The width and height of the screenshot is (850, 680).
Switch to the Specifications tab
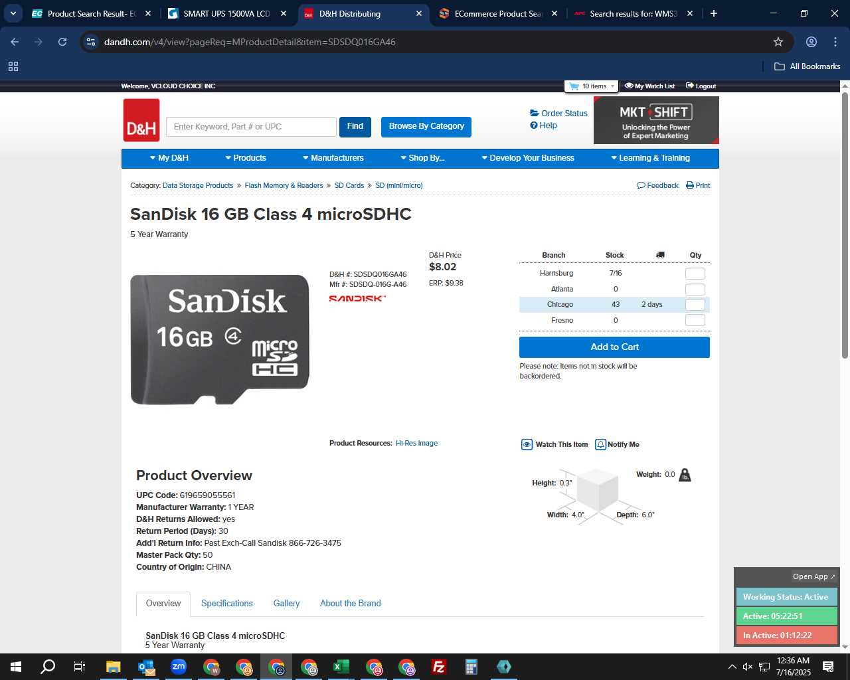click(x=227, y=603)
